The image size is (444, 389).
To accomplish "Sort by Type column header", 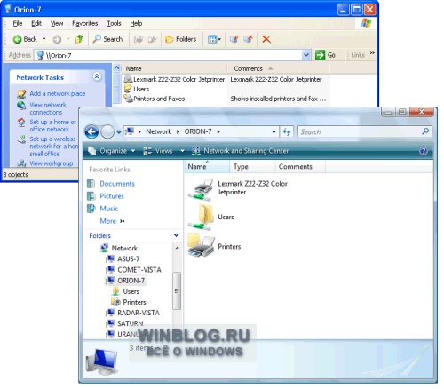I will click(x=252, y=167).
